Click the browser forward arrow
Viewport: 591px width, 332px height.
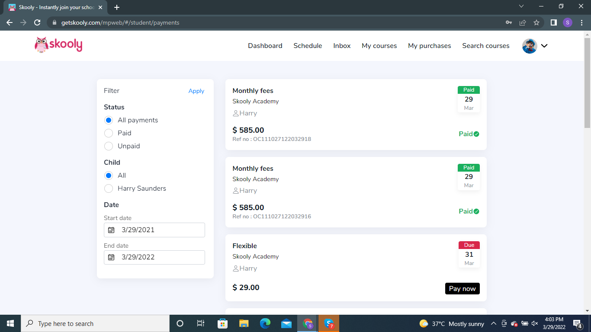tap(23, 22)
